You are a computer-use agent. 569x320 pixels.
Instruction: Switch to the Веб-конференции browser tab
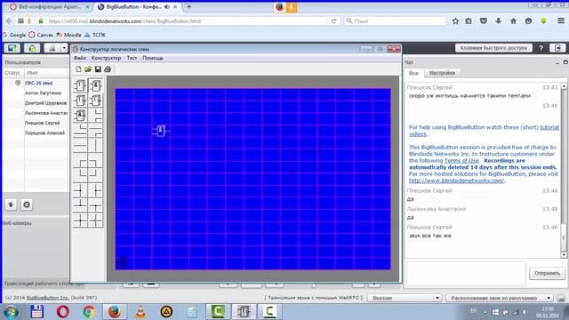tap(49, 7)
